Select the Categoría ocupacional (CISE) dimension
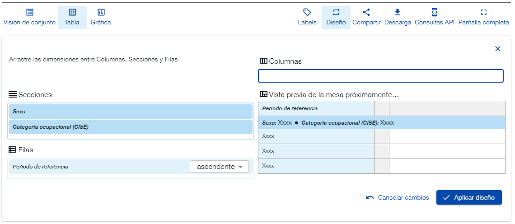515x224 pixels. pos(131,127)
